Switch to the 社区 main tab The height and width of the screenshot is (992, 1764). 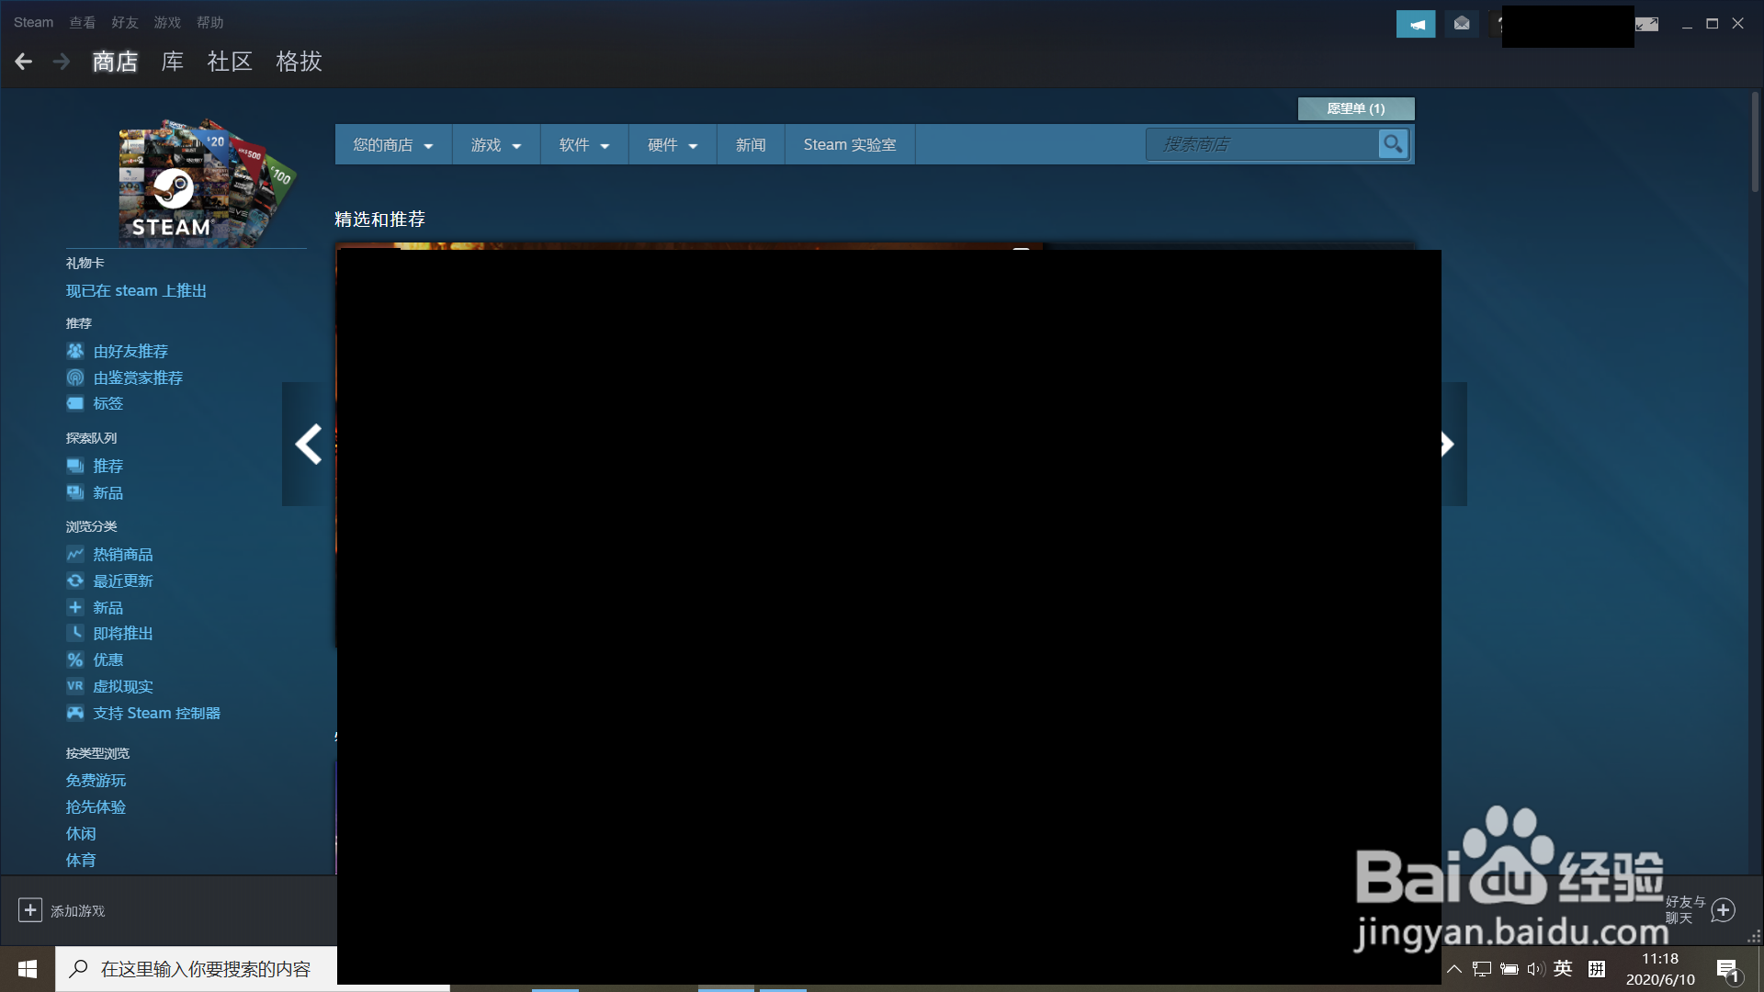(230, 62)
